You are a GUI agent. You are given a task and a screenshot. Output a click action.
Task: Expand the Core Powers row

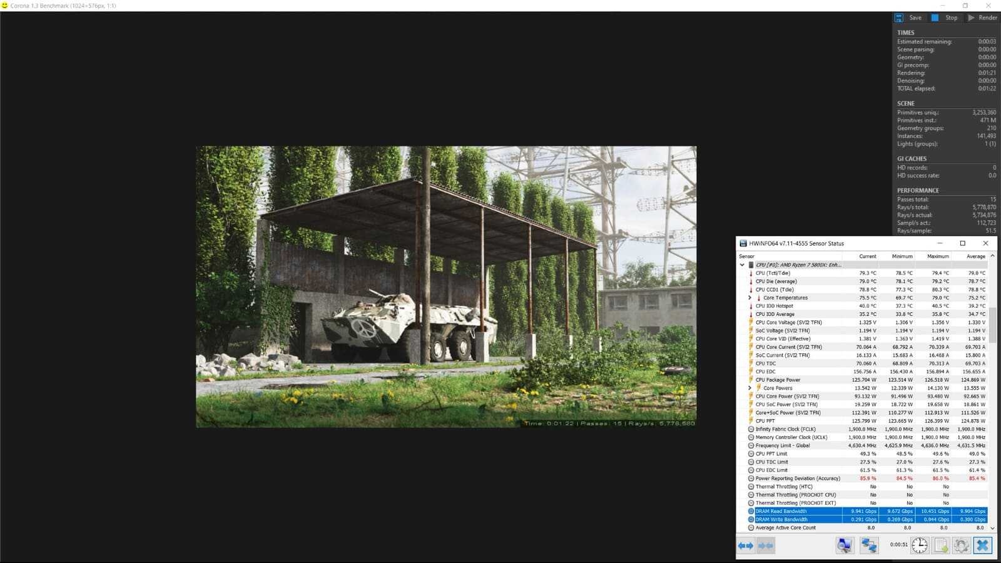coord(750,388)
